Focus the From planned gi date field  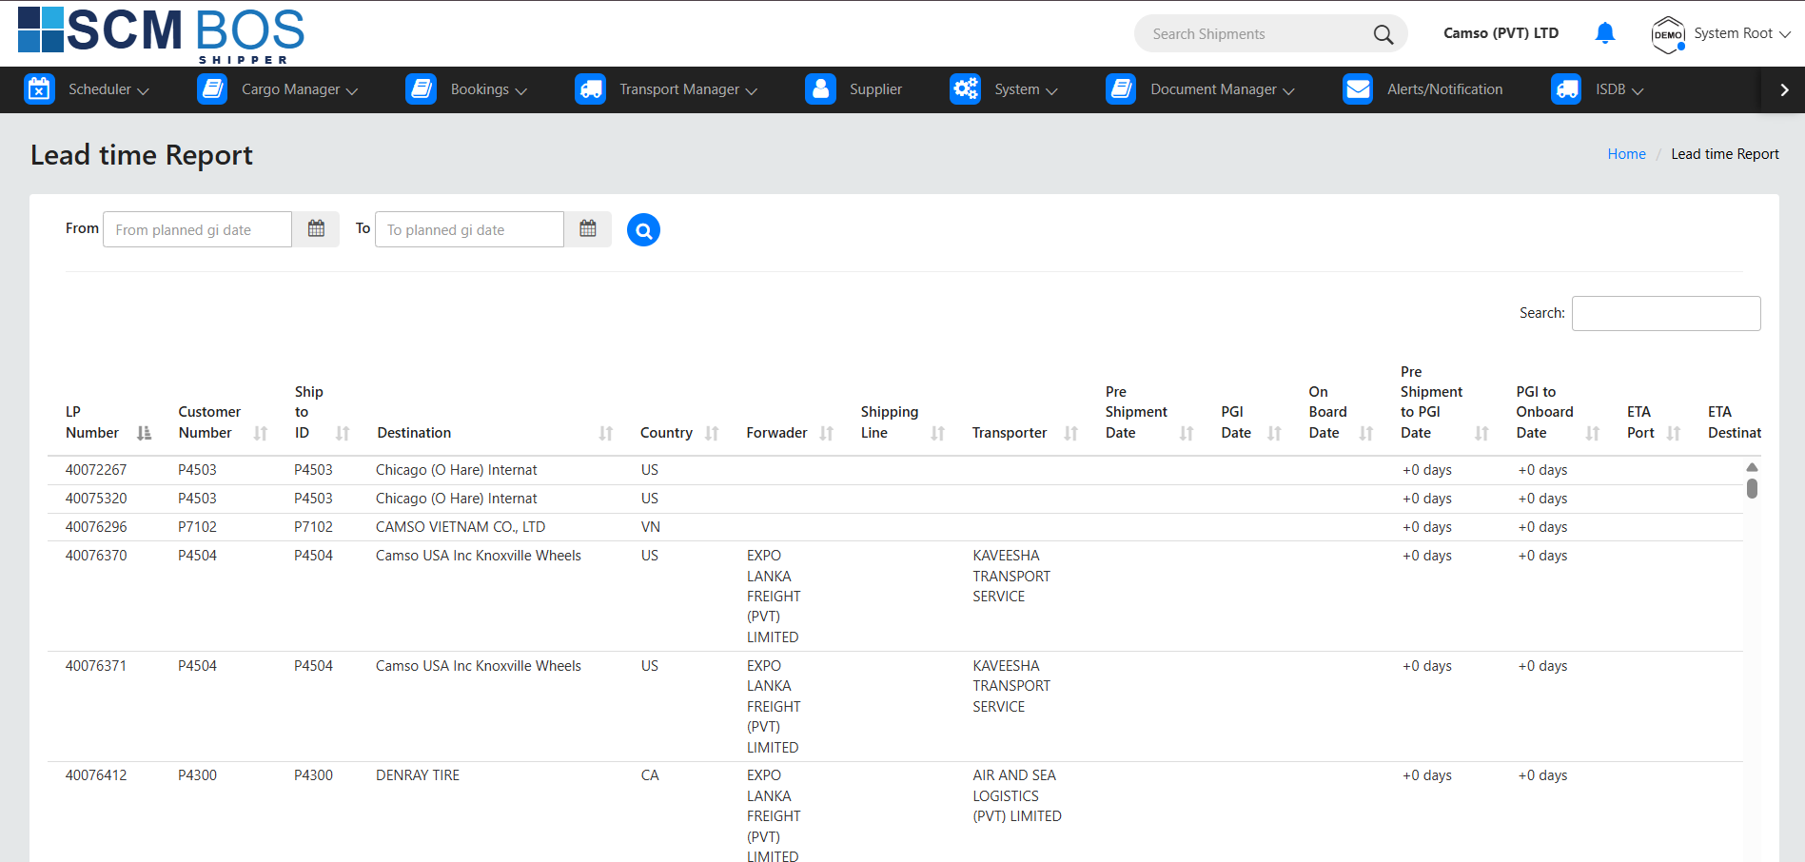coord(197,229)
